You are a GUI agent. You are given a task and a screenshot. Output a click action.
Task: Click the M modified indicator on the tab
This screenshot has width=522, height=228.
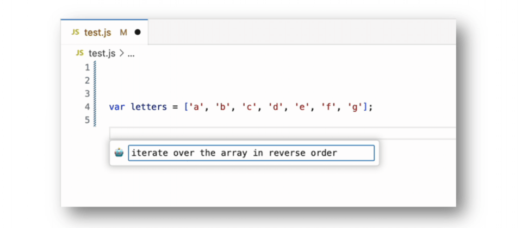[123, 33]
